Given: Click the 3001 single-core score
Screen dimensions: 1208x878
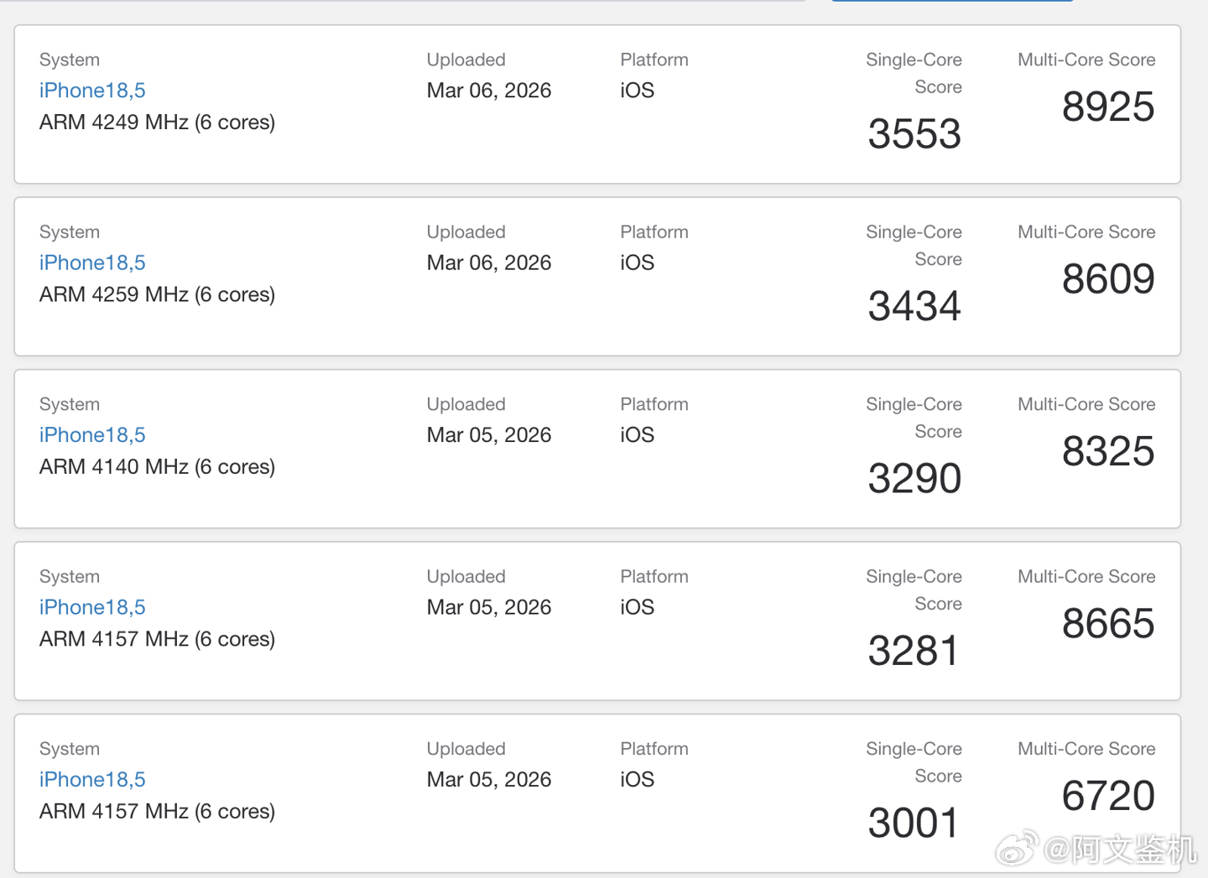Looking at the screenshot, I should [913, 823].
